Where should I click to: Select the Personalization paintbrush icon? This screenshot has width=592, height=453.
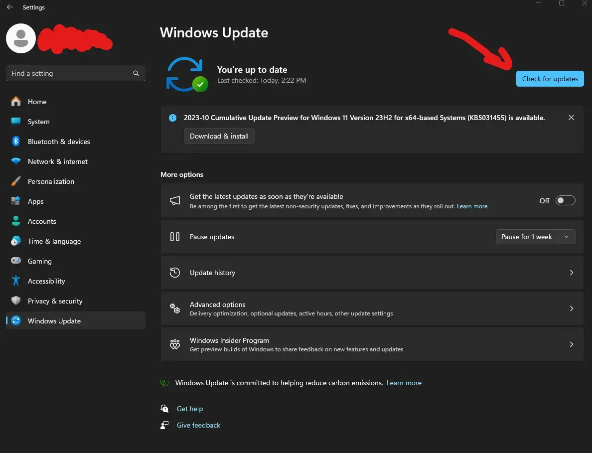(x=16, y=181)
